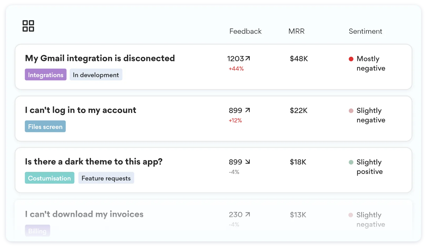Select the Billing tag
Viewport: 427px width, 248px height.
pyautogui.click(x=37, y=230)
